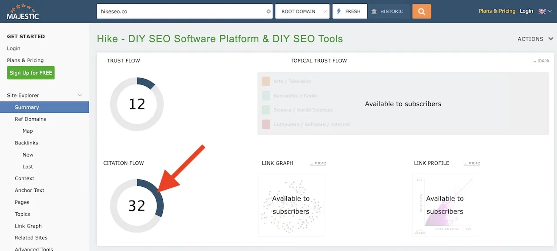Open Ref Domains in sidebar
The image size is (557, 251).
[x=30, y=119]
